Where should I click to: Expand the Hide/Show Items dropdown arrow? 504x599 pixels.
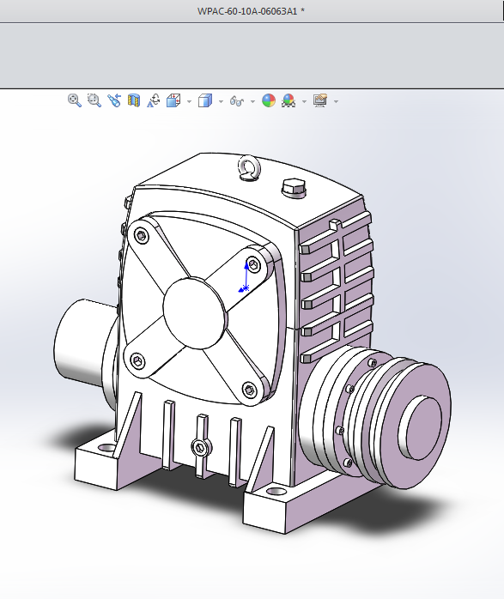click(252, 101)
